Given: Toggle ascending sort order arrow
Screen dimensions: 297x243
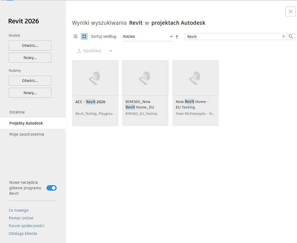Looking at the screenshot, I should point(177,37).
